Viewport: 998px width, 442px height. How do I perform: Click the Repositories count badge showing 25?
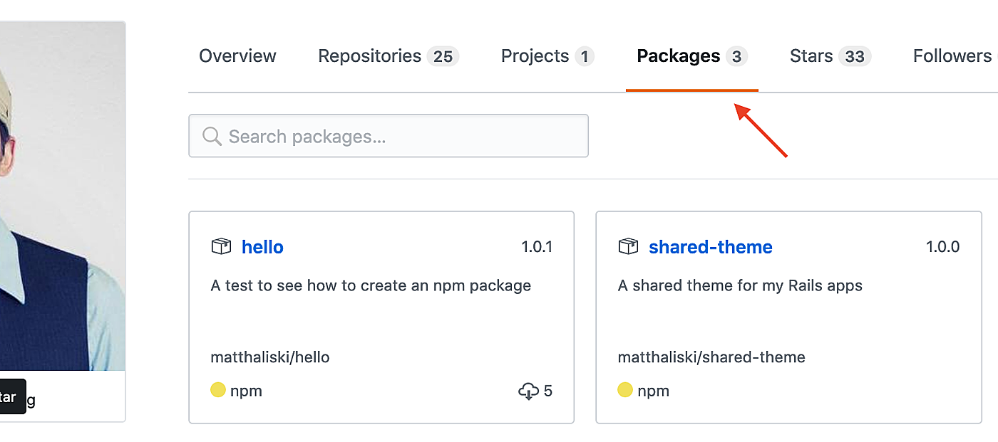pyautogui.click(x=443, y=56)
